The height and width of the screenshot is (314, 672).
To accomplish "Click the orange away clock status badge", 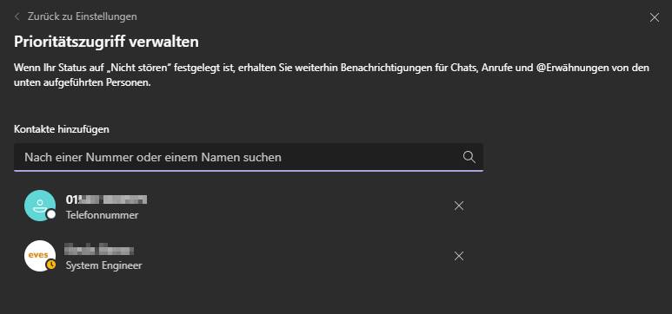I will pos(51,265).
